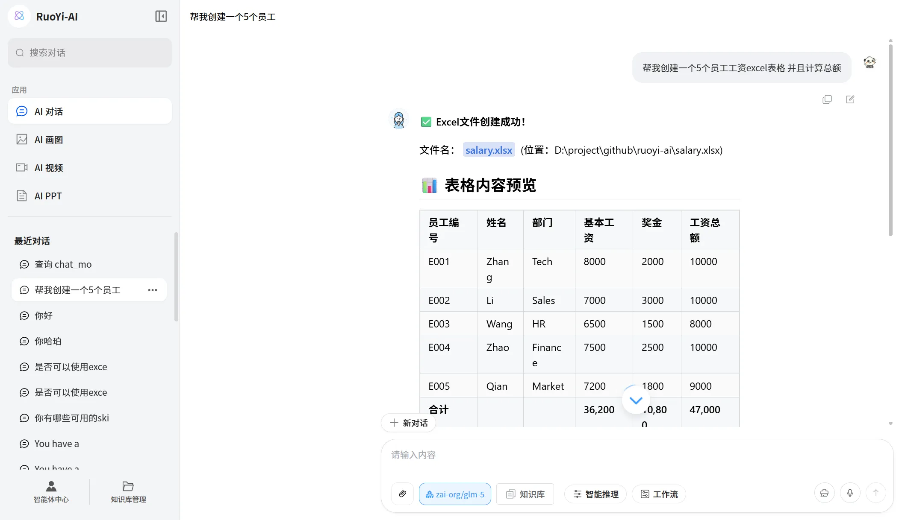Screen dimensions: 899x520
Task: Activate voice input with the microphone icon
Action: [x=850, y=492]
